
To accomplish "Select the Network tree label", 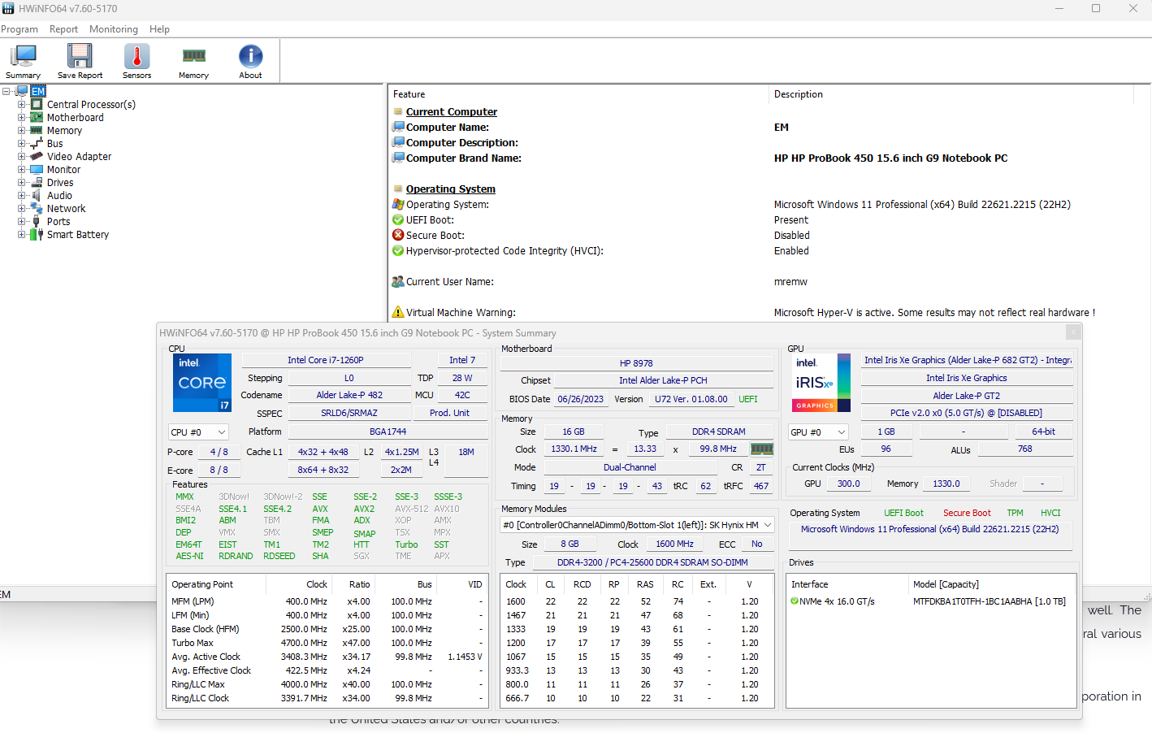I will (66, 209).
